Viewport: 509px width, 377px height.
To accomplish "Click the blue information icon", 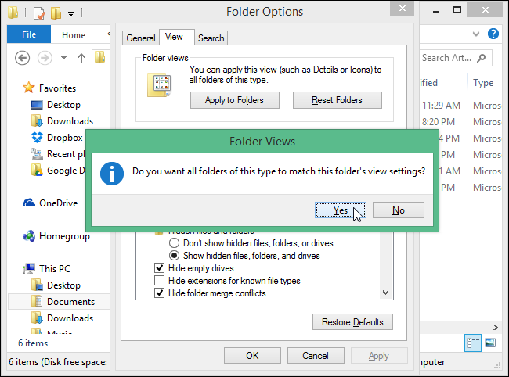I will coord(112,174).
